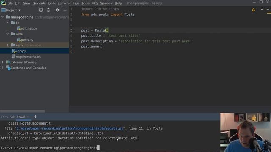This screenshot has width=271, height=152.
Task: Click 'post = Posts()' code line
Action: coord(95,30)
